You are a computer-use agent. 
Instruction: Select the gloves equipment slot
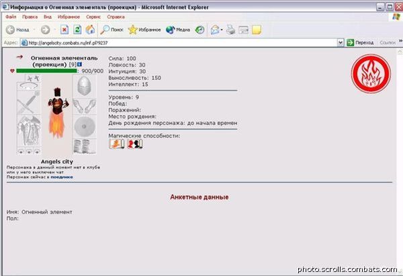click(x=85, y=106)
